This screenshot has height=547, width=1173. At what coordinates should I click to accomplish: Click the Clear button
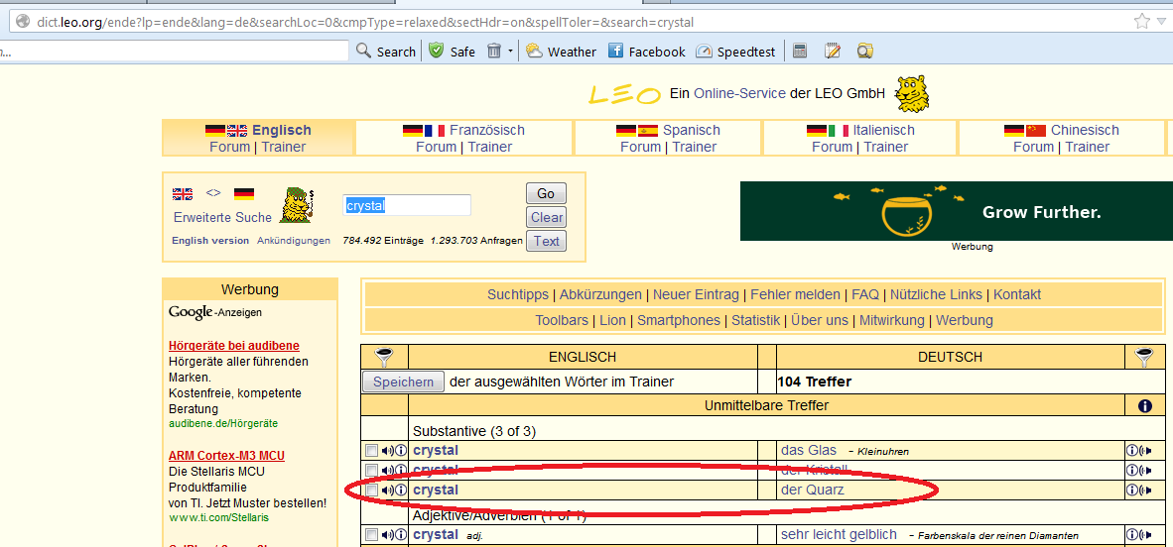(x=546, y=217)
